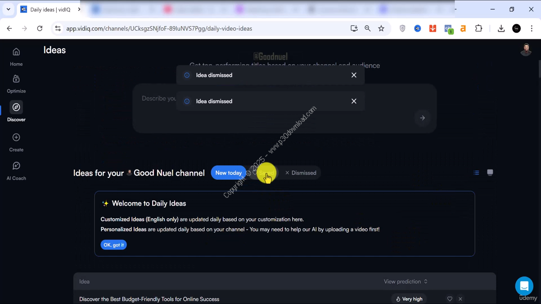Screen dimensions: 541x304
Task: Close the first Idea dismissed notification
Action: point(354,75)
